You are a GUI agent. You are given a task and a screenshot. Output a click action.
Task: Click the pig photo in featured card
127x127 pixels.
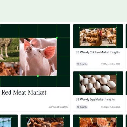point(38,57)
